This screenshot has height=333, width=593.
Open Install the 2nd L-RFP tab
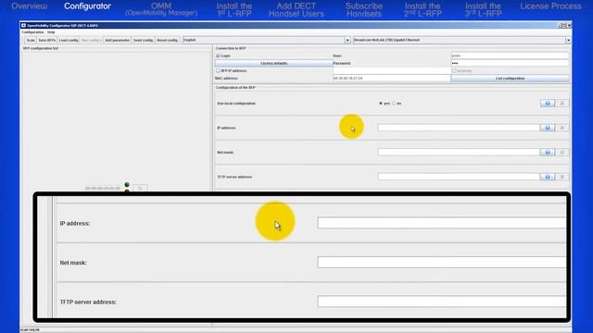423,10
